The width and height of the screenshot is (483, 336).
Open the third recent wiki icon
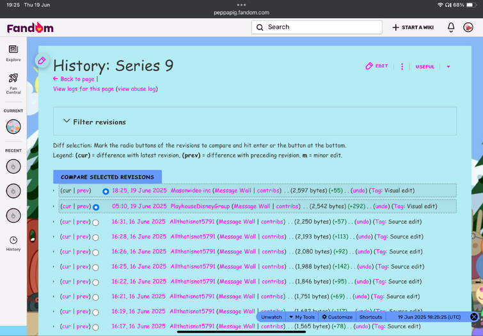pos(13,216)
